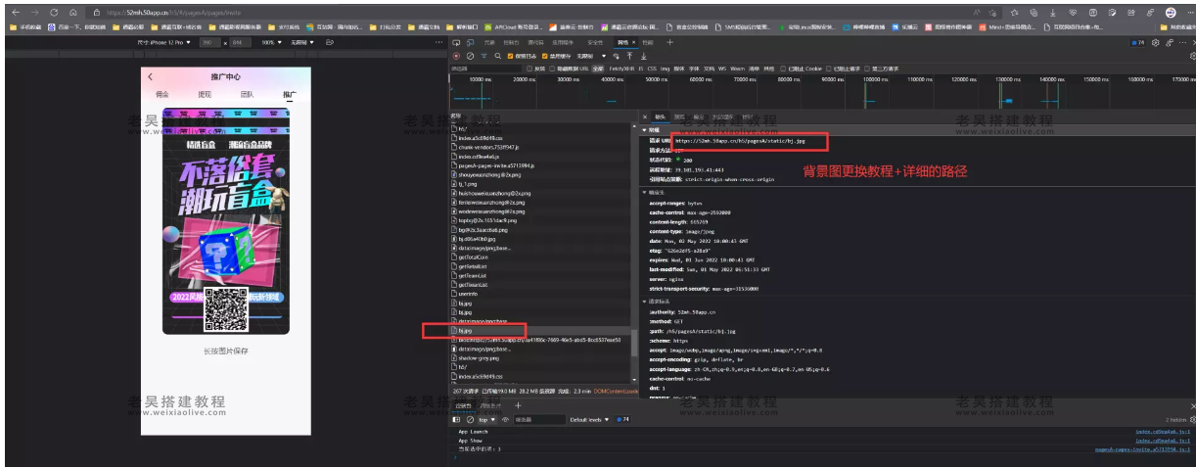1196x468 pixels.
Task: Enable the invert filter checkbox
Action: tap(529, 69)
